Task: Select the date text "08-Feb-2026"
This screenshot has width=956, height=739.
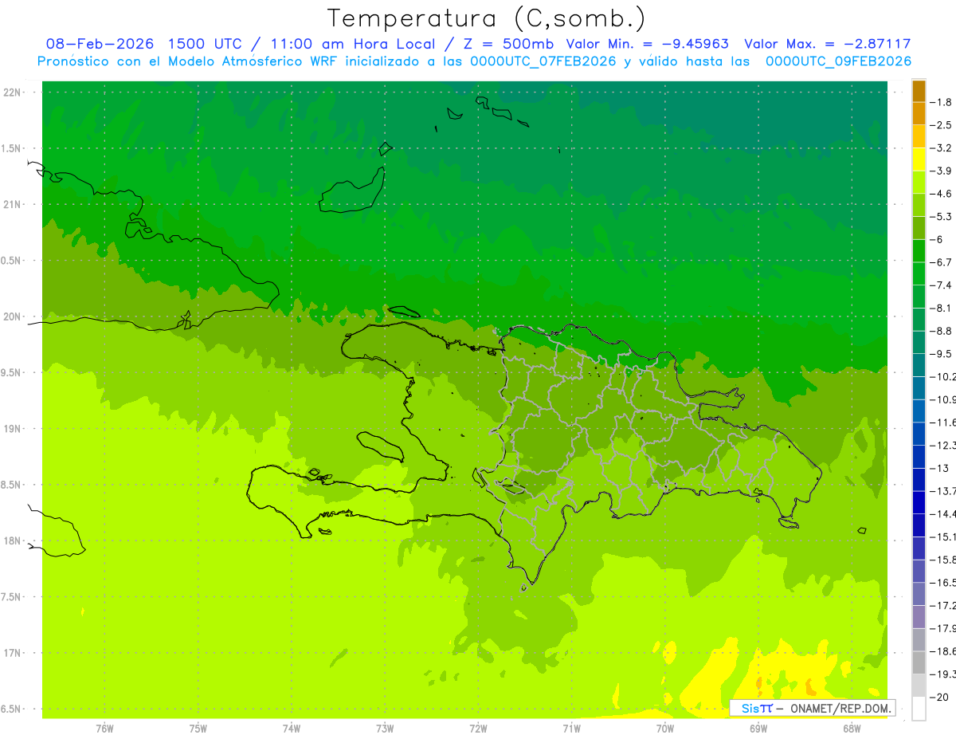Action: point(99,44)
